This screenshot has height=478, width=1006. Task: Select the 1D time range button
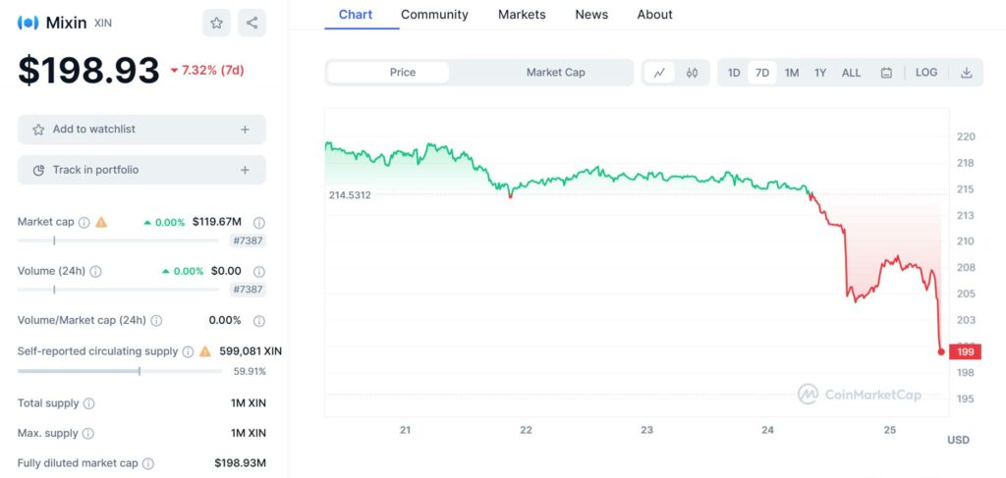[733, 73]
